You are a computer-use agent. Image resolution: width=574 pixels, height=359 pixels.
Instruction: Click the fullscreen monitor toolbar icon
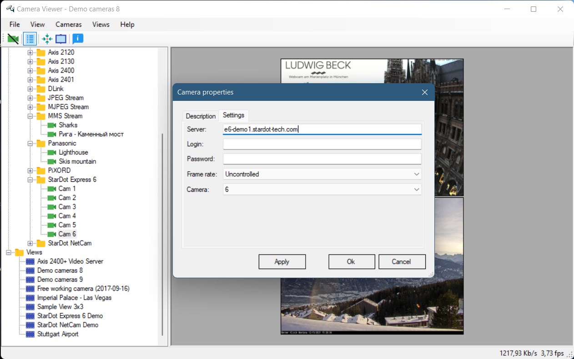[61, 39]
